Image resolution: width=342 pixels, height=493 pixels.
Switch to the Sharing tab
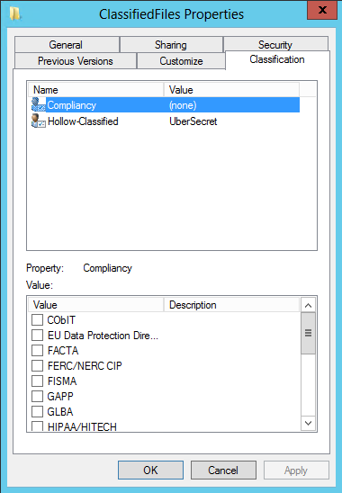click(x=171, y=45)
